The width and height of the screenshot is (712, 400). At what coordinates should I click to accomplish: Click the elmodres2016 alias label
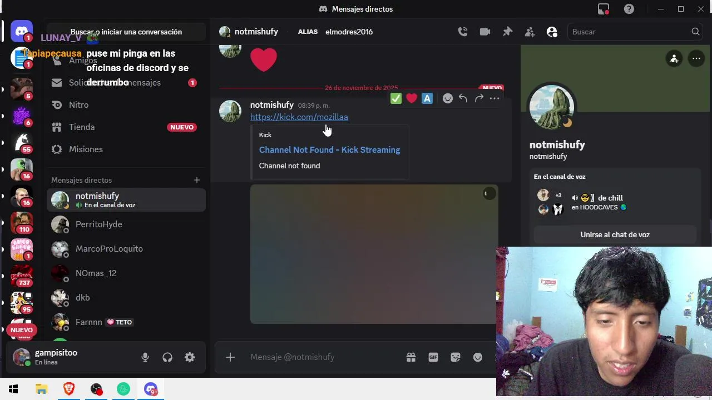click(x=349, y=32)
